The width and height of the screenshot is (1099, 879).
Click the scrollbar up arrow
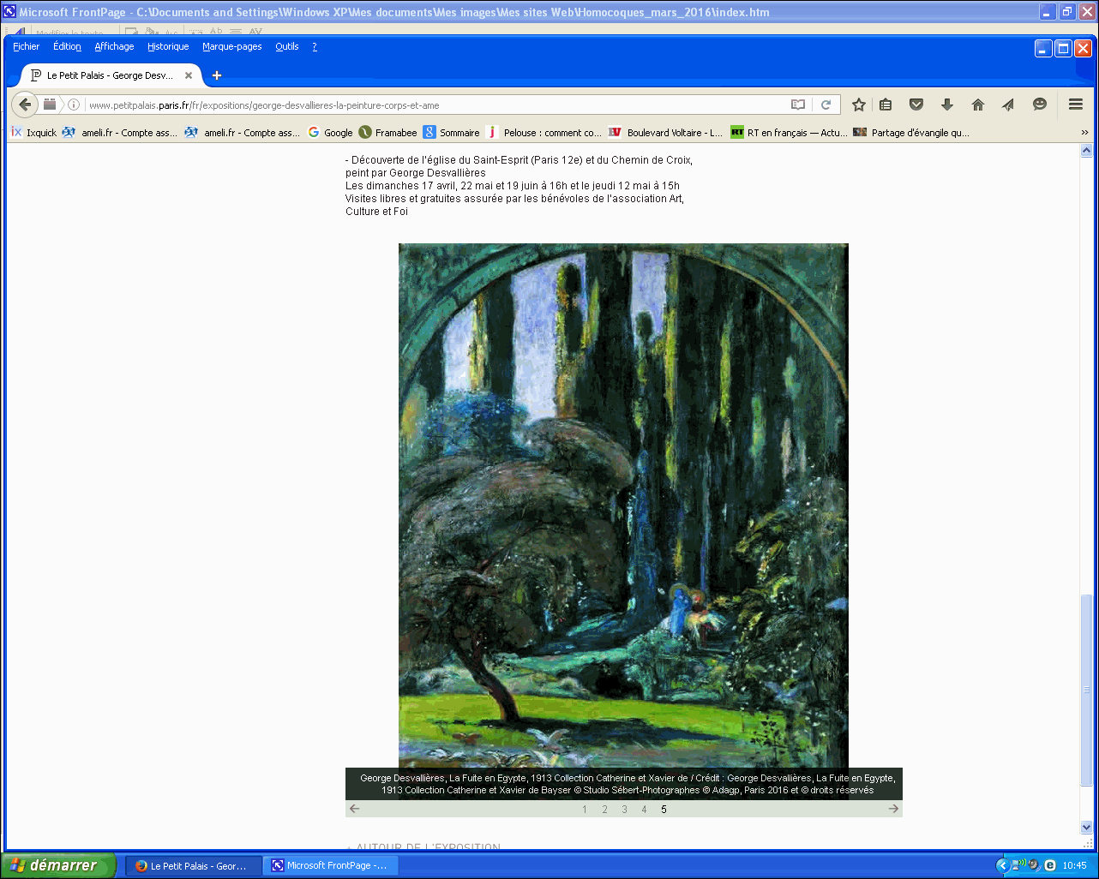(1087, 151)
